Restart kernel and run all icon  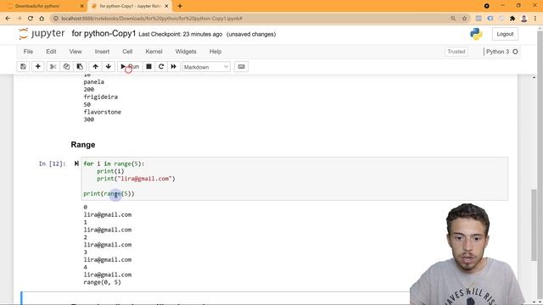click(173, 67)
